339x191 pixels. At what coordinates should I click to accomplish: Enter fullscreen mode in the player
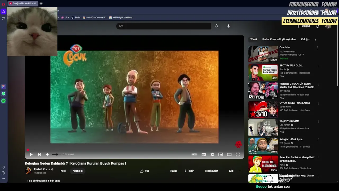coord(238,154)
